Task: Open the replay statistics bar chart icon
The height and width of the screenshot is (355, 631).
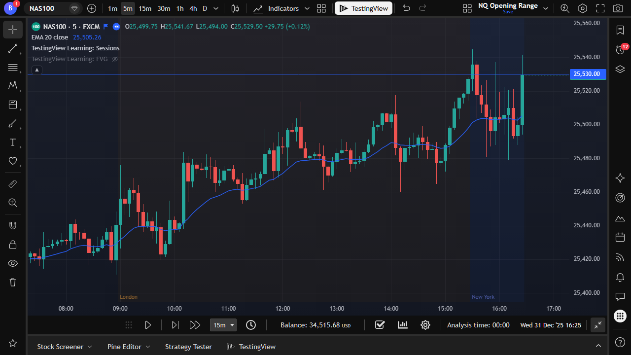Action: pyautogui.click(x=403, y=325)
